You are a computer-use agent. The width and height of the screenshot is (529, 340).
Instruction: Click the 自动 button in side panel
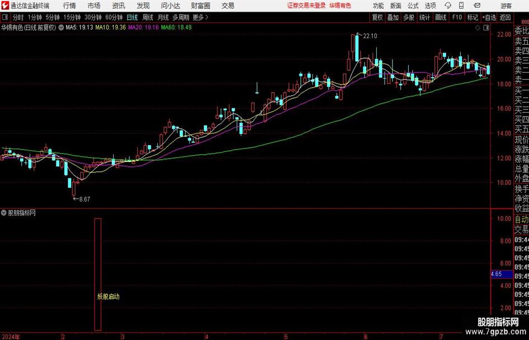(521, 219)
